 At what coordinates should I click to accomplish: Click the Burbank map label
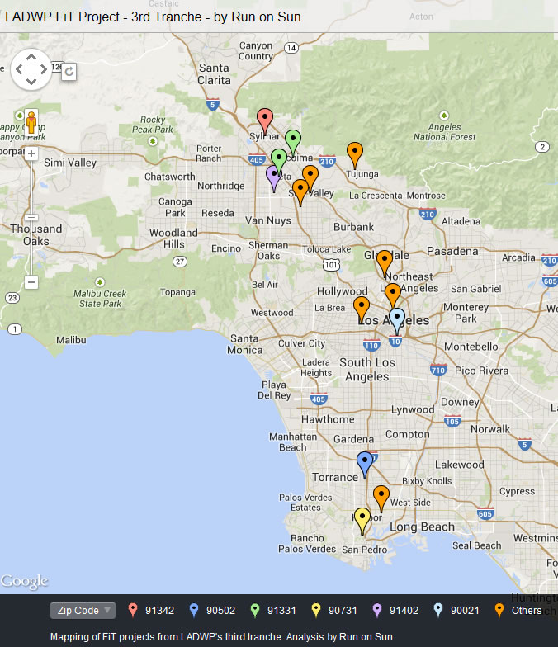point(353,227)
